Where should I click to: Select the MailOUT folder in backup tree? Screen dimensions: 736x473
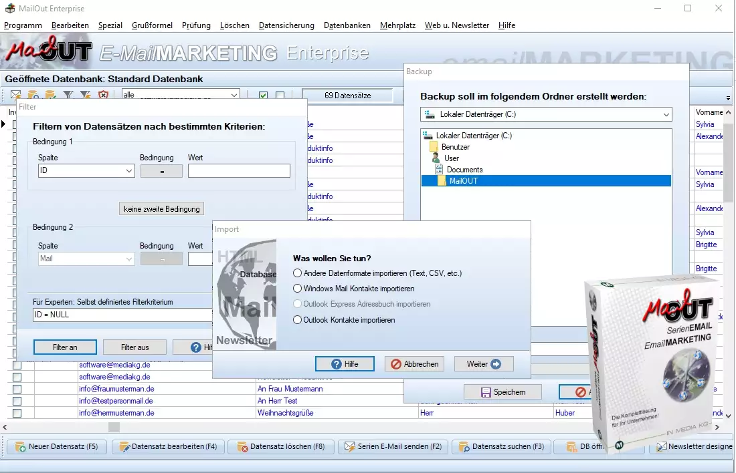click(x=546, y=181)
